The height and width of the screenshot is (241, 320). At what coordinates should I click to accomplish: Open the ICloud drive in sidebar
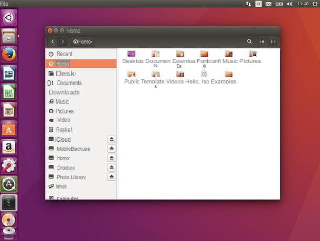(76, 139)
